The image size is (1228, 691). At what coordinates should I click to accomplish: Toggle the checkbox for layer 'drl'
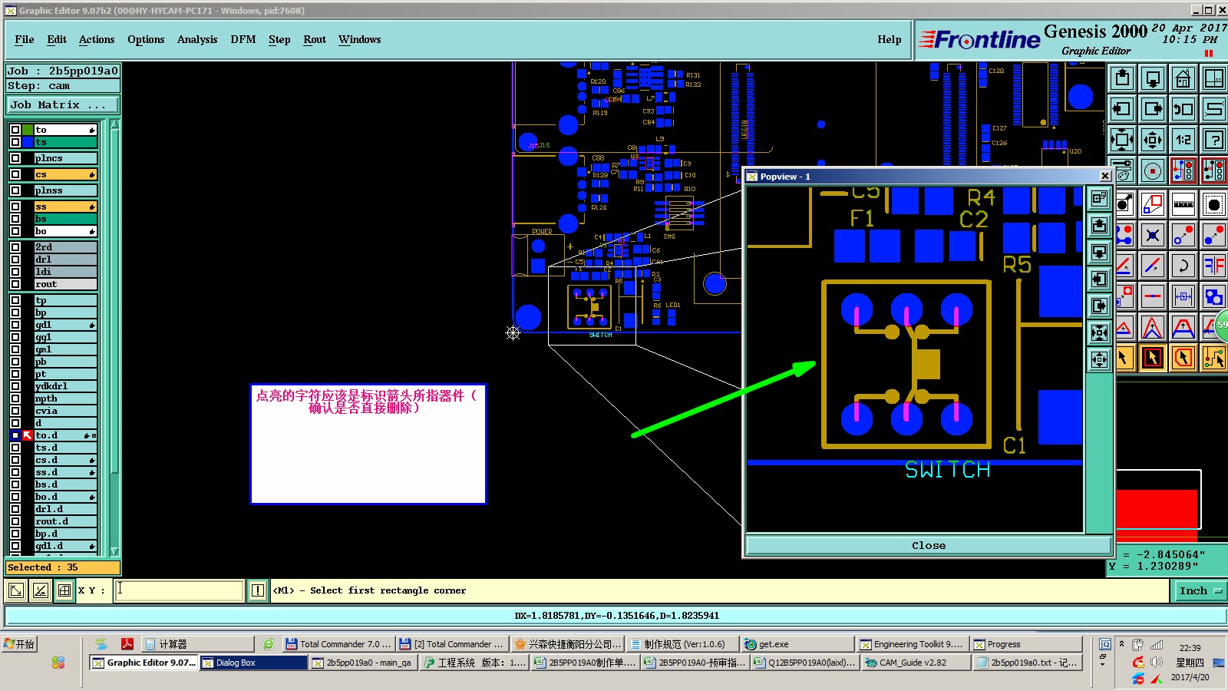coord(15,260)
